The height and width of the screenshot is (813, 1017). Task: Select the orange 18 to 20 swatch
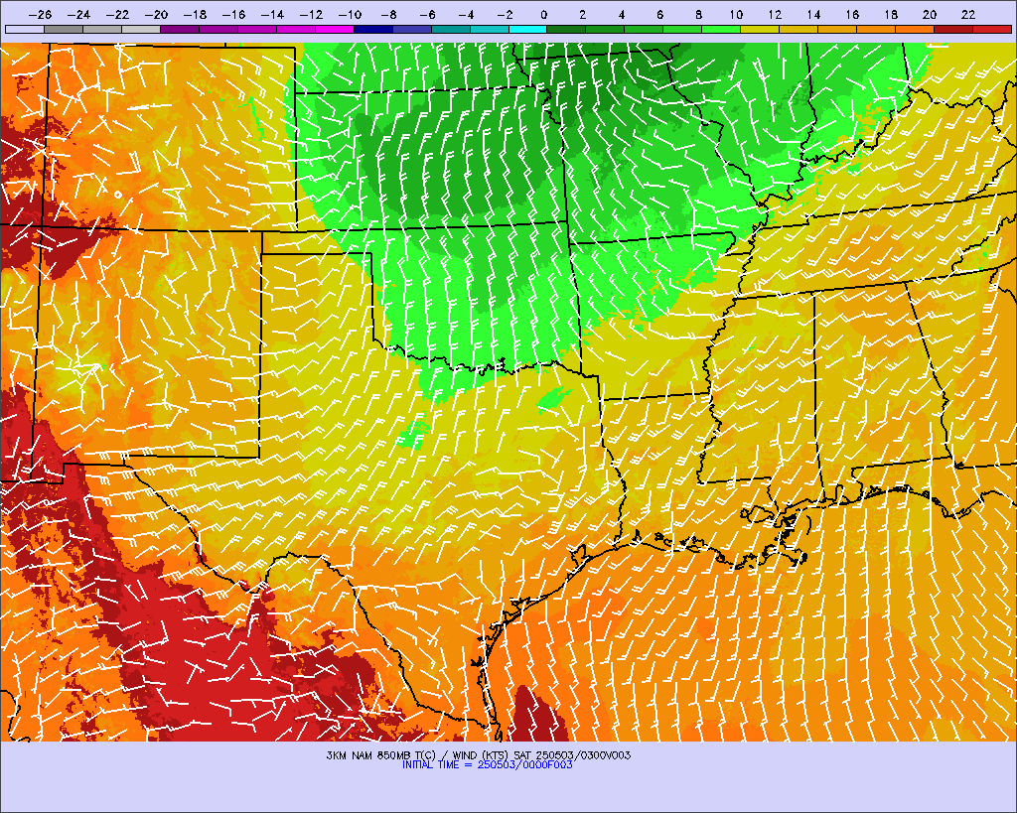tap(915, 29)
